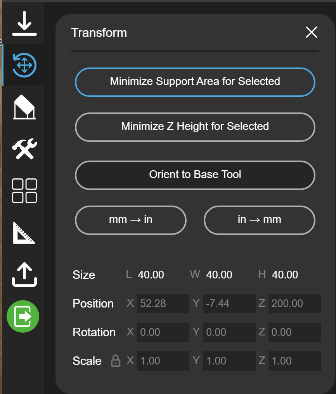Open the supports generation icon
336x394 pixels.
[24, 107]
